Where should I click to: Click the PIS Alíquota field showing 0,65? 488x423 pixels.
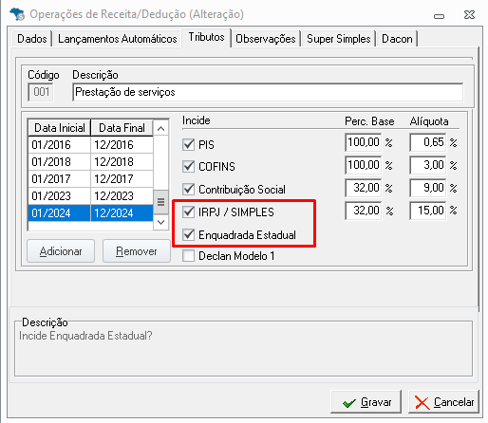tap(427, 142)
